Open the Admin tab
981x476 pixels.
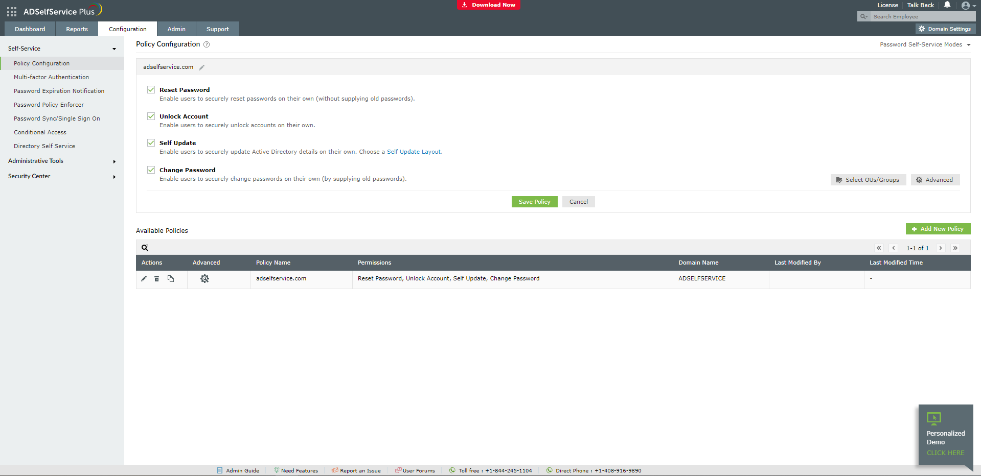176,29
